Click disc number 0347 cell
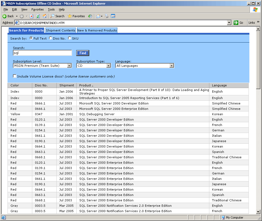The width and height of the screenshot is (262, 221). pyautogui.click(x=44, y=114)
